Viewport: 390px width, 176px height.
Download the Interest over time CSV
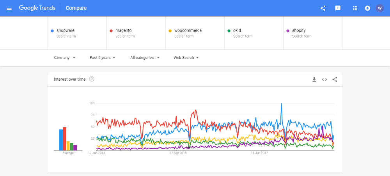(314, 79)
